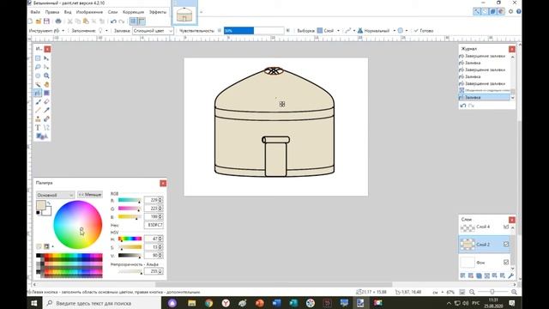Select the Rectangle Select tool
Screen dimensions: 549x309
[38, 58]
